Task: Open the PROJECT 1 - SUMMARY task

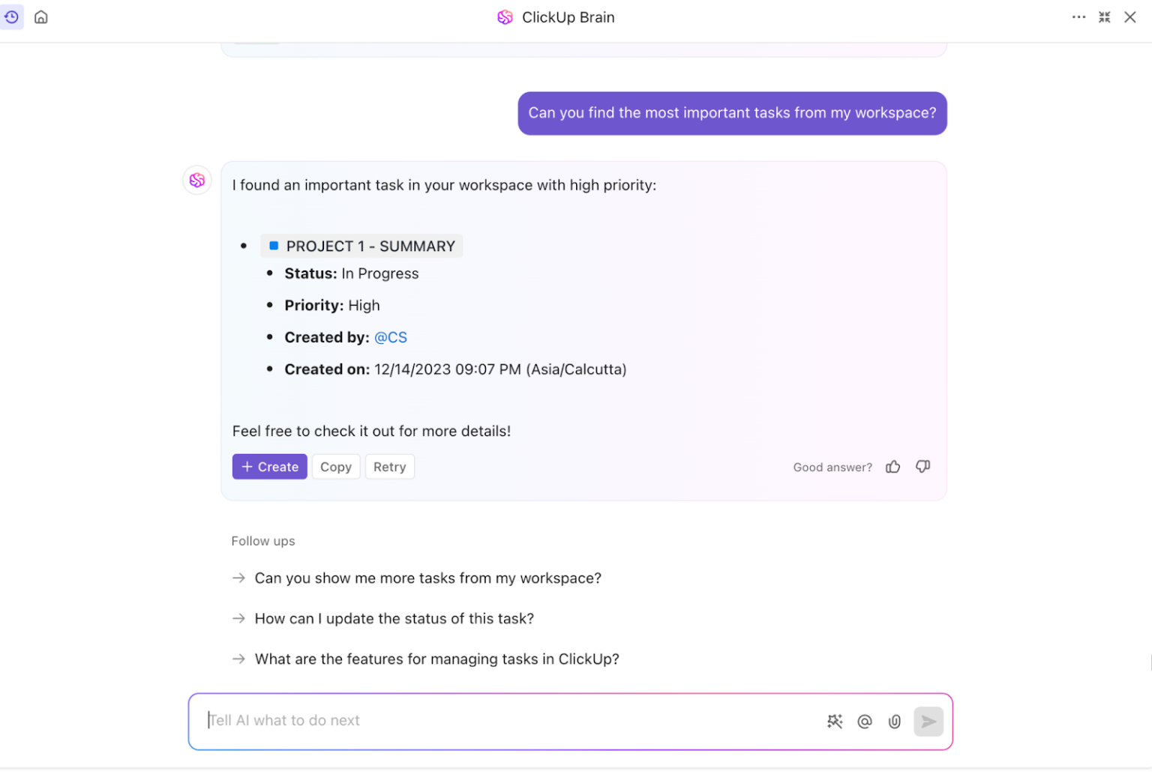Action: tap(361, 246)
